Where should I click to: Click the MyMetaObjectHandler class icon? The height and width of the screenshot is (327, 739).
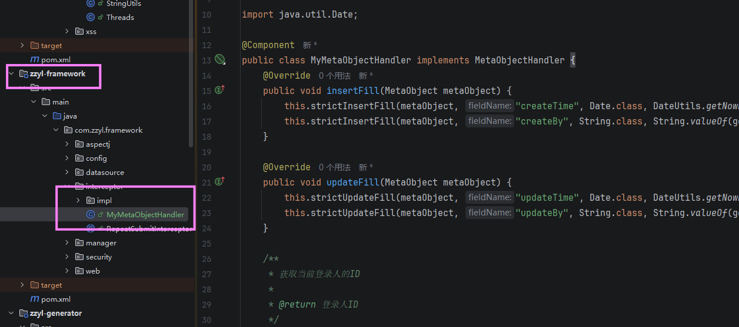click(x=91, y=214)
